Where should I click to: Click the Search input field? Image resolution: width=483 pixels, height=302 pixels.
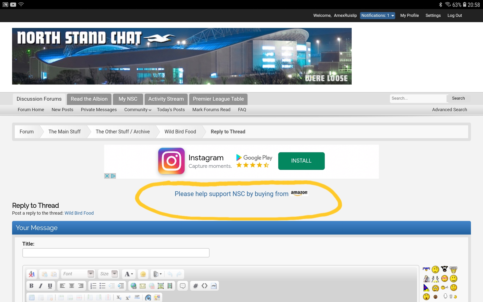(418, 98)
